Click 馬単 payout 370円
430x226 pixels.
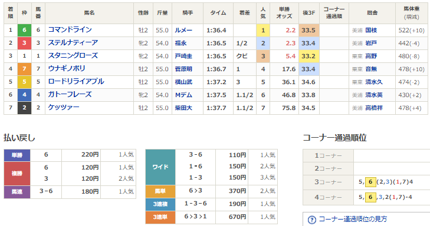[237, 191]
